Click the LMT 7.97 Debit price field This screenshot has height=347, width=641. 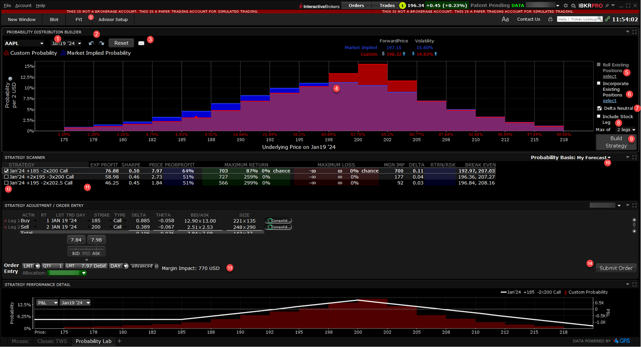click(x=86, y=266)
